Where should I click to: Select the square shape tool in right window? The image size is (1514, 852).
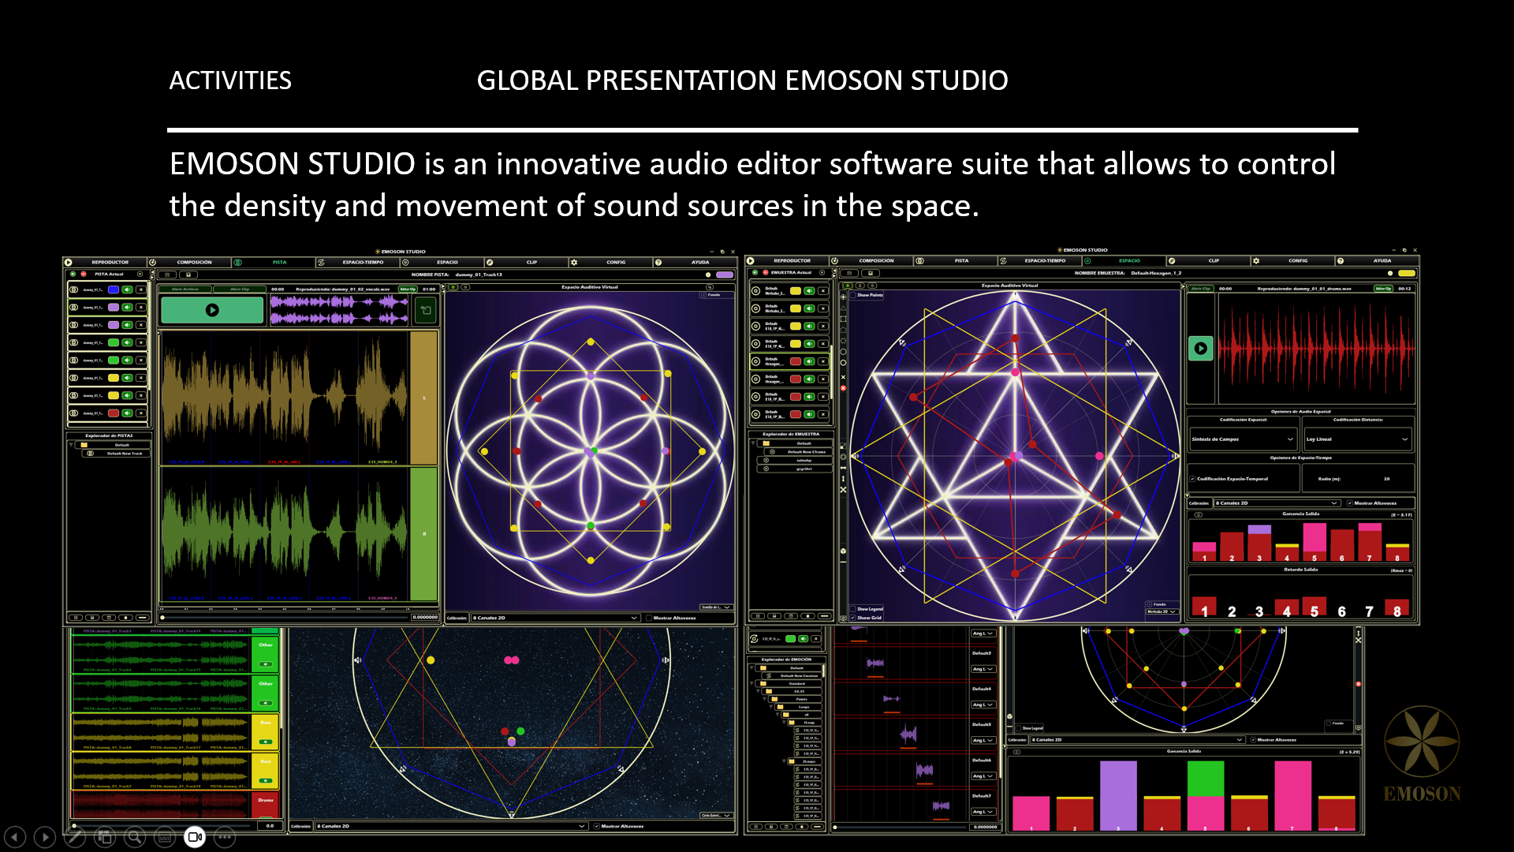click(843, 319)
